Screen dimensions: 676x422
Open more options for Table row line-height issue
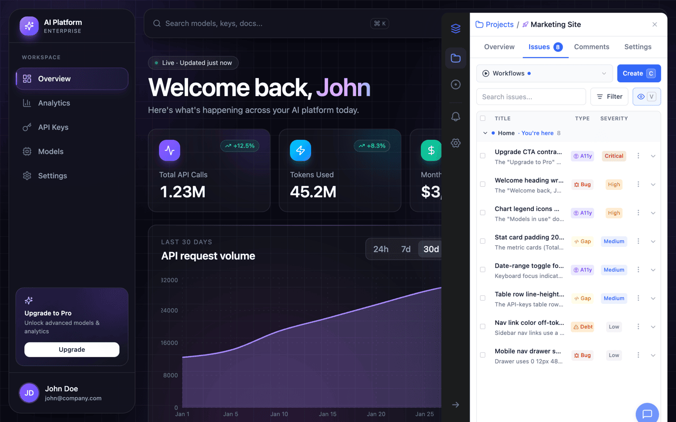click(x=638, y=299)
